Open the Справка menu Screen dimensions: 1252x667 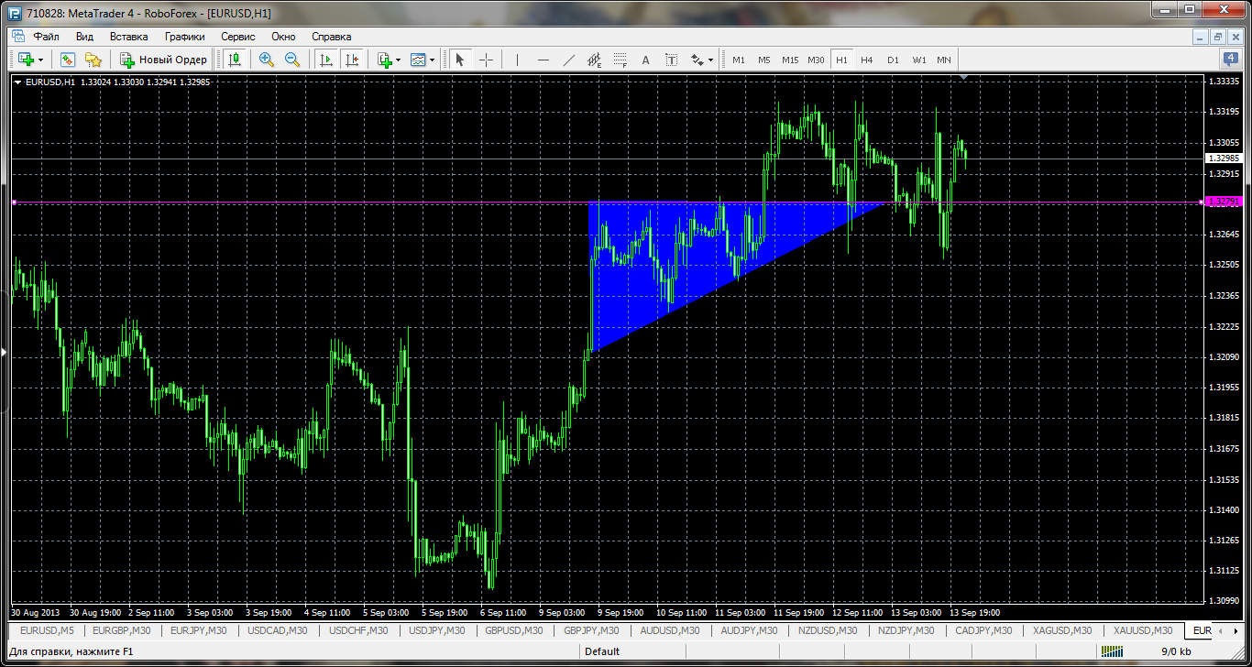click(x=331, y=37)
